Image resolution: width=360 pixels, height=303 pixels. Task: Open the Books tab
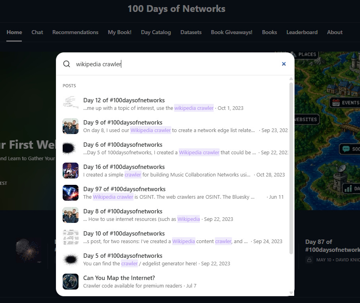tap(270, 32)
